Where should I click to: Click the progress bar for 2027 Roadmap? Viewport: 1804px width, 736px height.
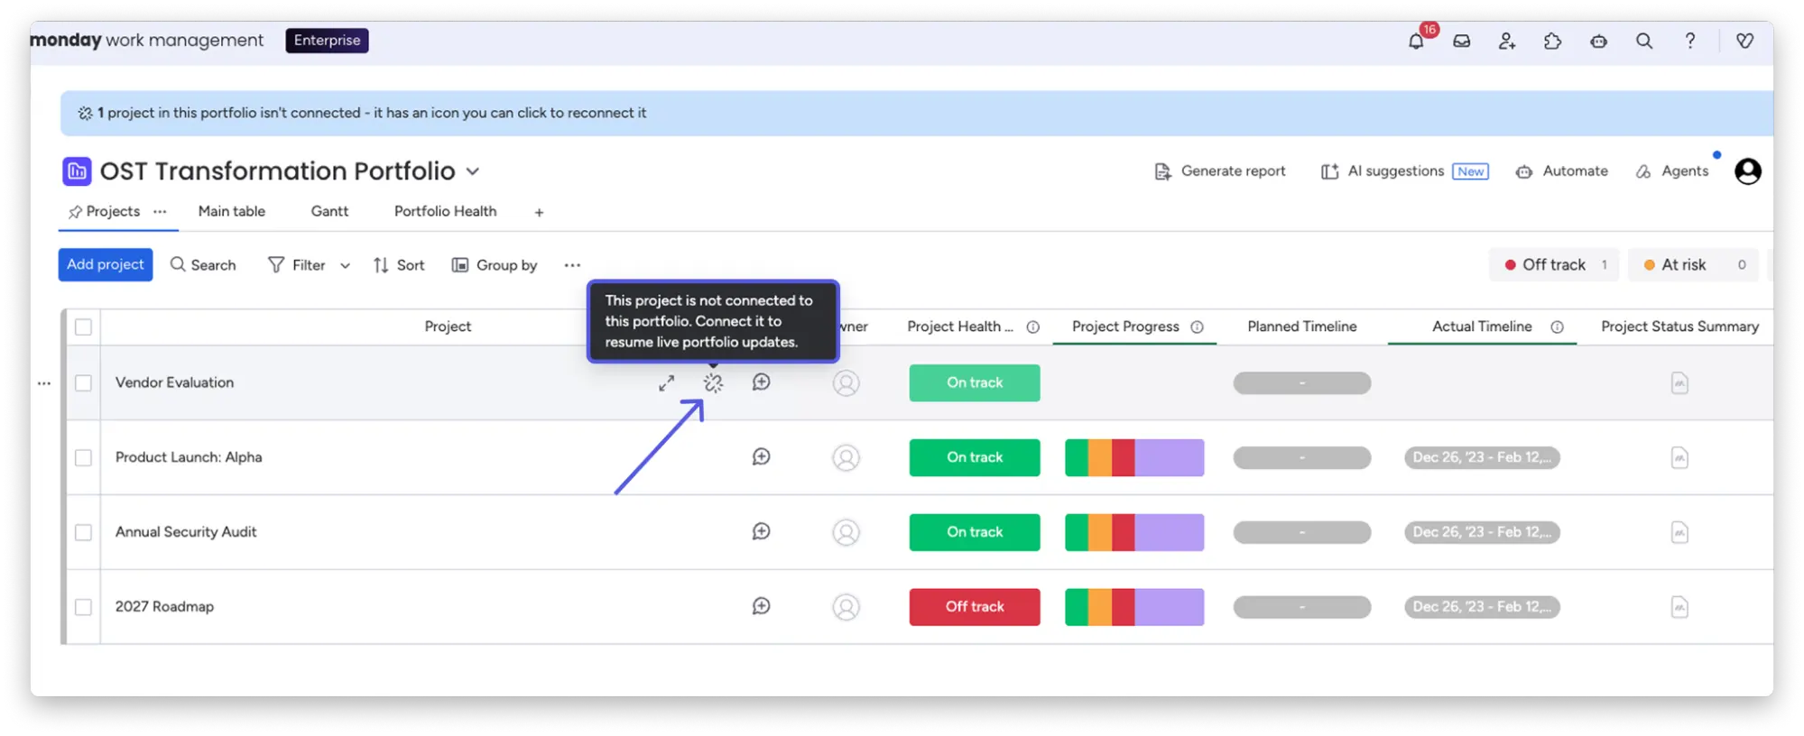click(1134, 607)
